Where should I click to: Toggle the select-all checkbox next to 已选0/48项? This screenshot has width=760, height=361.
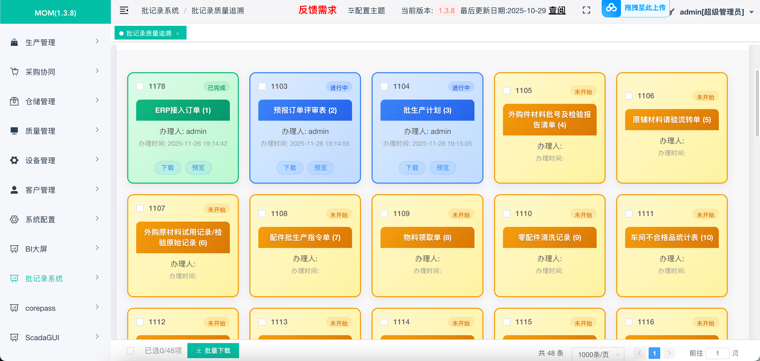pos(130,351)
